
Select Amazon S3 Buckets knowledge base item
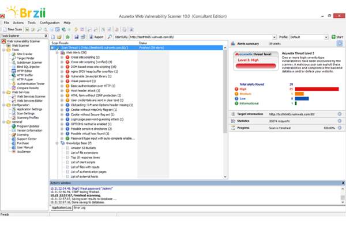pos(83,148)
